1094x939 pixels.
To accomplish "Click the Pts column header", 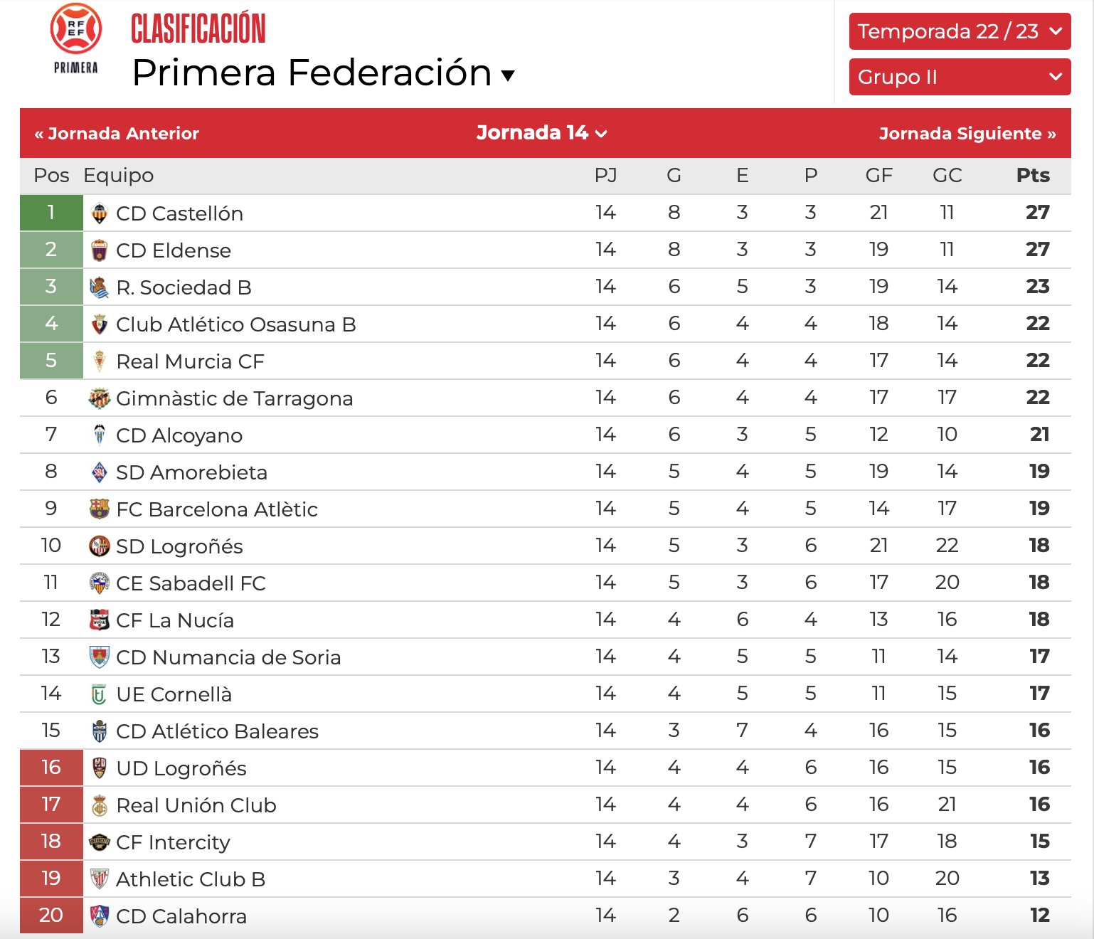I will click(x=1033, y=176).
